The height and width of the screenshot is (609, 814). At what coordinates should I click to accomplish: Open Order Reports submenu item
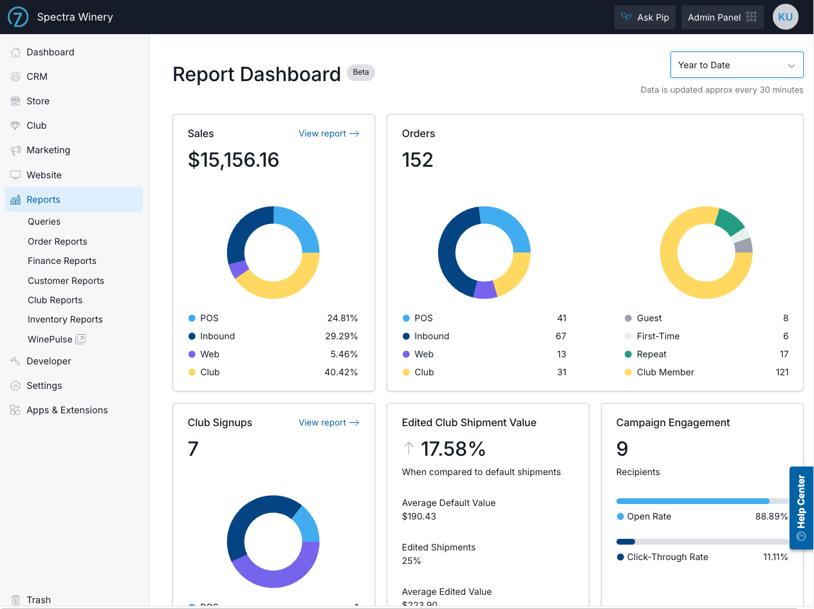click(x=57, y=241)
